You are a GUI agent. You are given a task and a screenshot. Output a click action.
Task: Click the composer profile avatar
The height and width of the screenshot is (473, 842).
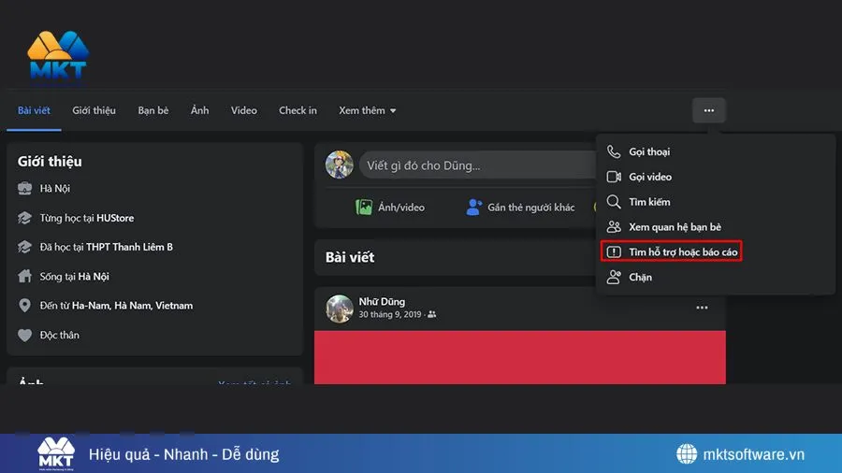[x=340, y=165]
